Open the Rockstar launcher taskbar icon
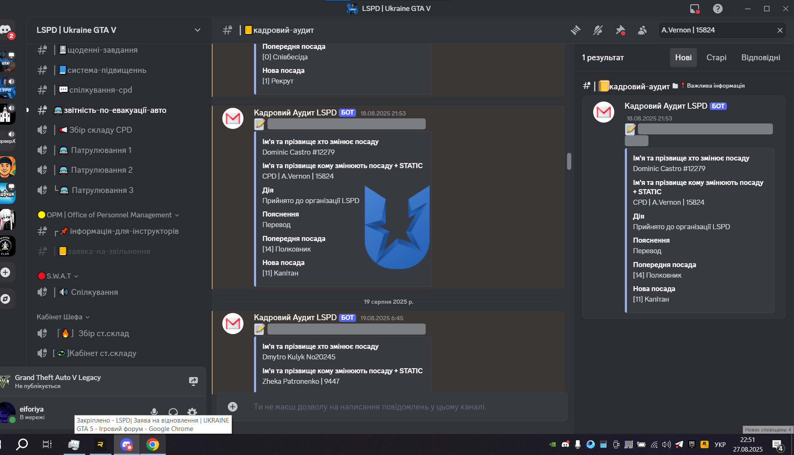The height and width of the screenshot is (455, 794). (x=100, y=444)
